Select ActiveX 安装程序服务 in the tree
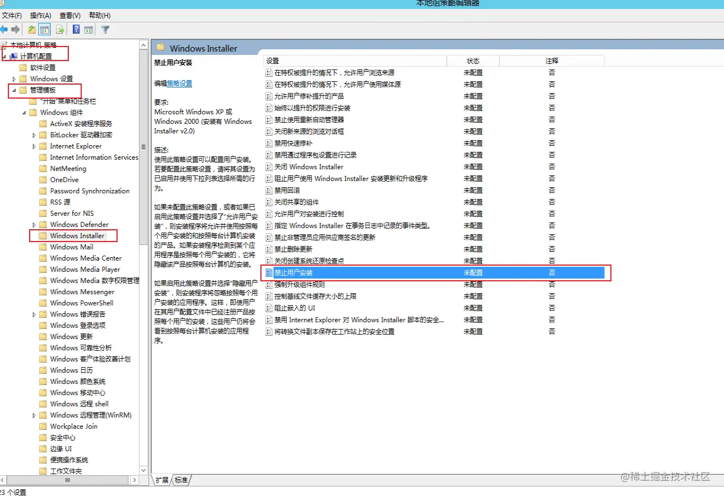The height and width of the screenshot is (496, 724). 81,123
